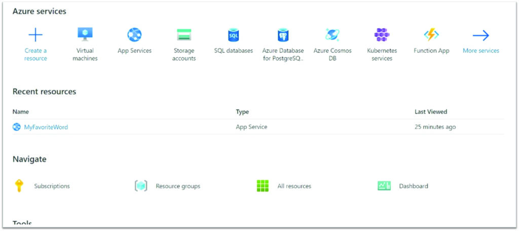Click the Recent resources heading
519x231 pixels.
click(x=45, y=91)
